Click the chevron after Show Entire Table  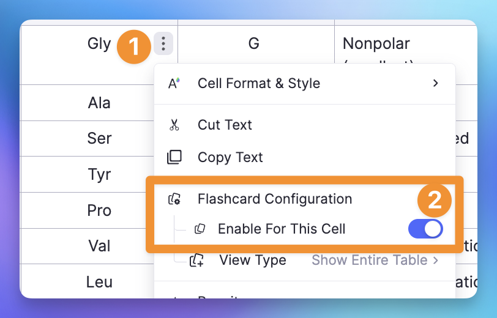point(436,261)
